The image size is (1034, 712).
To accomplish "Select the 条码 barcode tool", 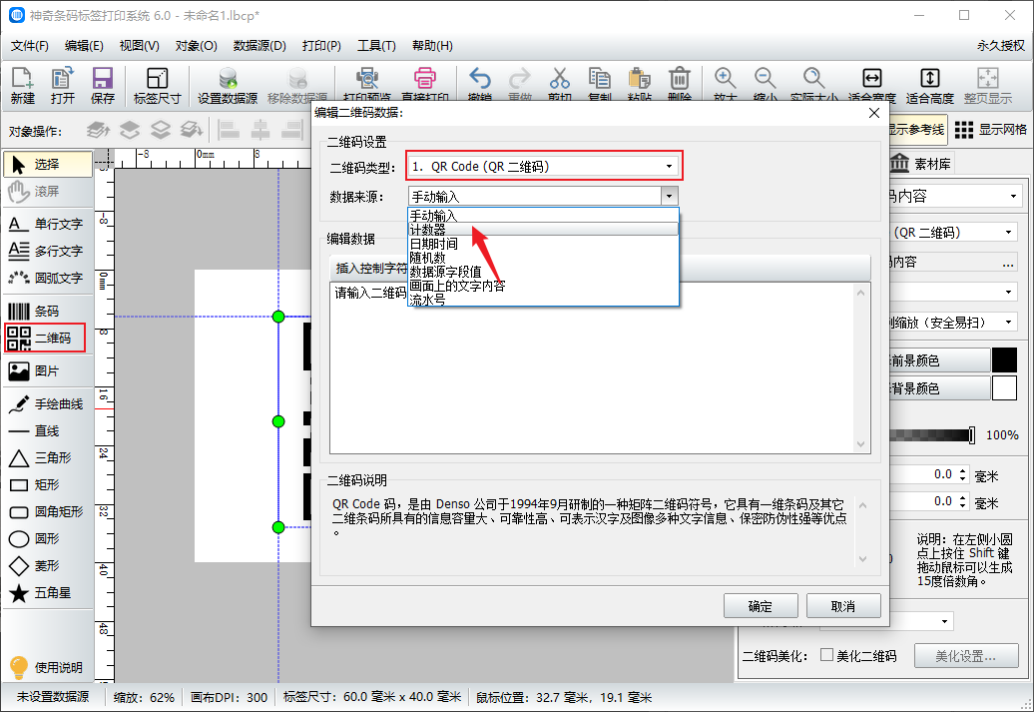I will pyautogui.click(x=48, y=311).
